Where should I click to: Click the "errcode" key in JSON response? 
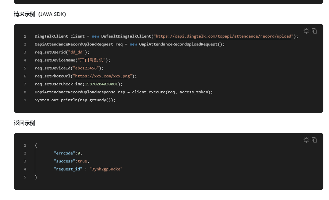(x=65, y=153)
